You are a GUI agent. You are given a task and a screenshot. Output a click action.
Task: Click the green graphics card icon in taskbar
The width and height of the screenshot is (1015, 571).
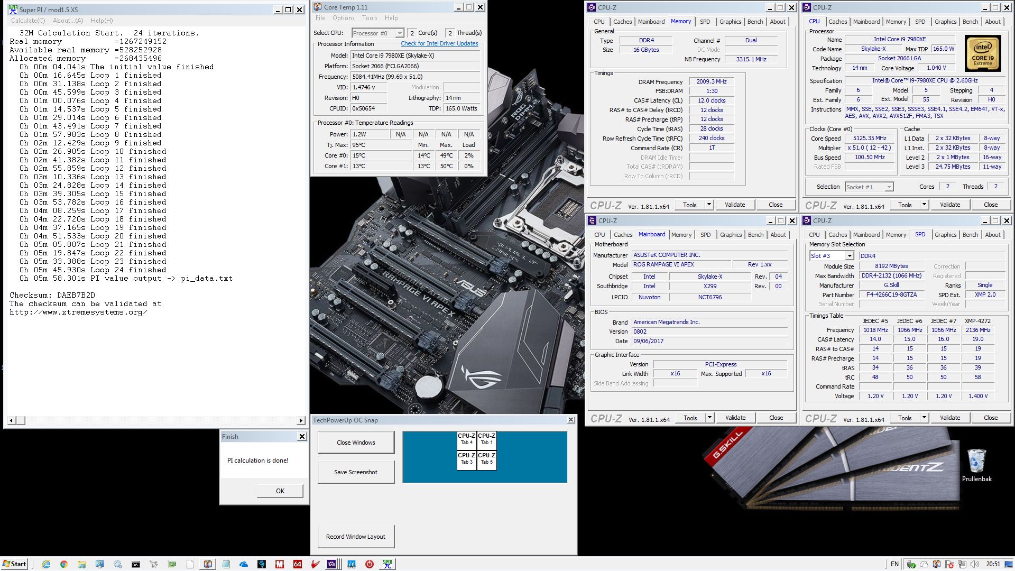coord(172,564)
